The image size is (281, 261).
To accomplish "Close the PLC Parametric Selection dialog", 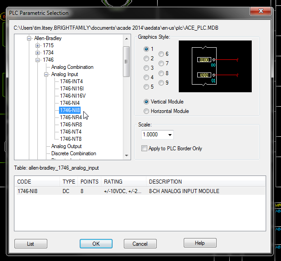I will 260,11.
